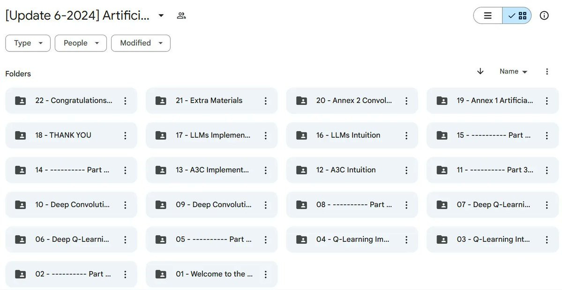Open the three-dot menu for 18 - THANK YOU
Image resolution: width=562 pixels, height=290 pixels.
125,135
